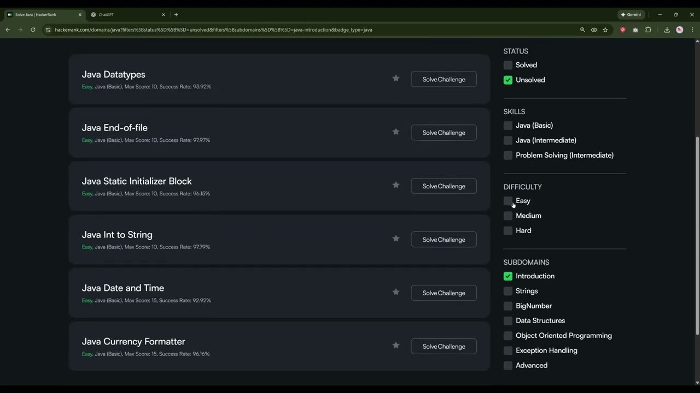Open the Java End-of-file title
Image resolution: width=700 pixels, height=393 pixels.
click(115, 128)
